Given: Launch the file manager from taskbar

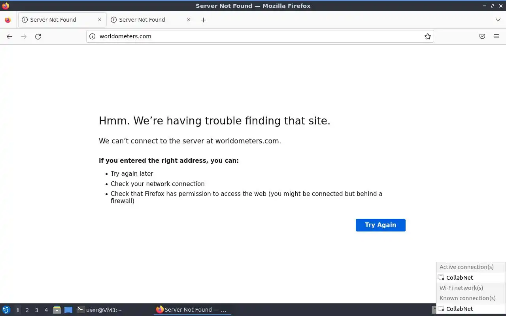Looking at the screenshot, I should (57, 310).
